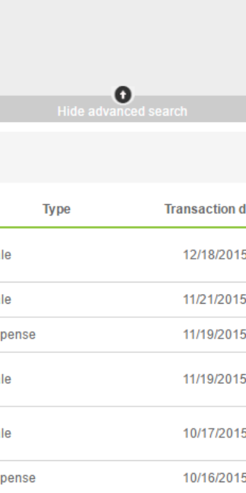
Task: Click the green header underline below Type
Action: [x=123, y=227]
